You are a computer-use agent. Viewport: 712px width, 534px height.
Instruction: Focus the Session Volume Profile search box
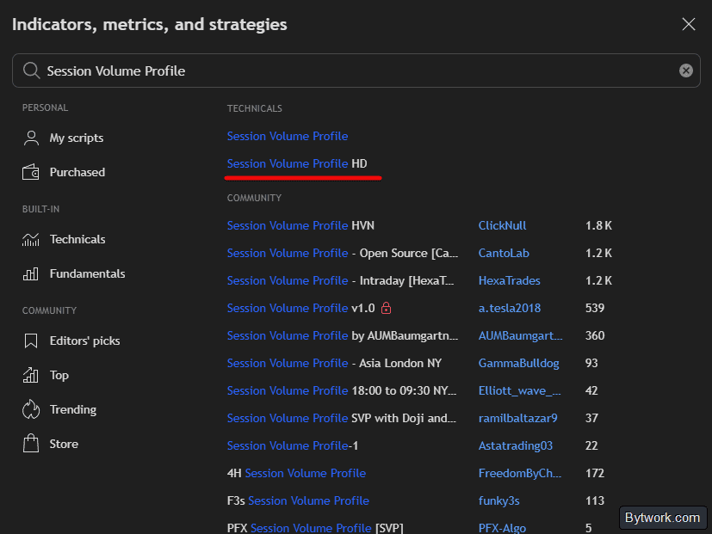356,71
